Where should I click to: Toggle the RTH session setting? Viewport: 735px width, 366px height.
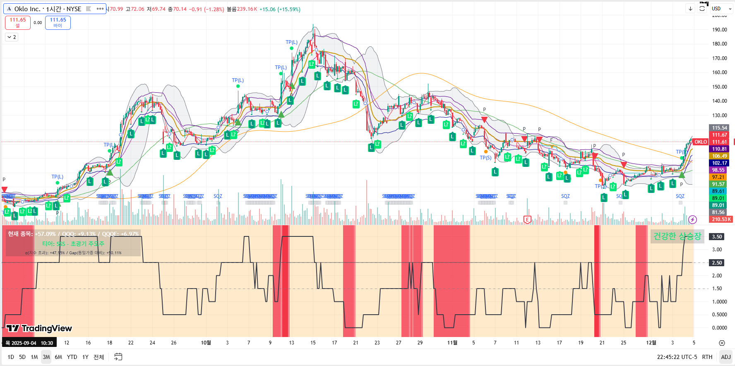707,357
